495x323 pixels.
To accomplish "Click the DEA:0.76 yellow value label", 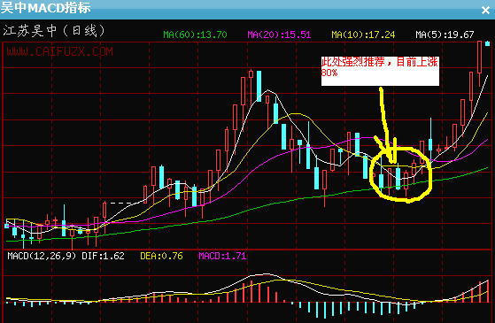I will [161, 256].
